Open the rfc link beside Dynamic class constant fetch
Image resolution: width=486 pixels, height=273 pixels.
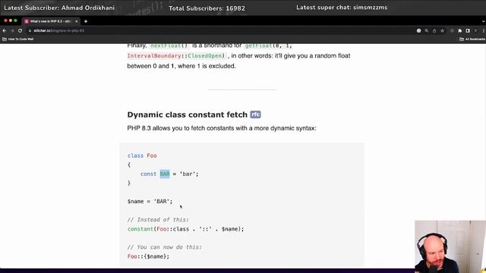coord(255,115)
